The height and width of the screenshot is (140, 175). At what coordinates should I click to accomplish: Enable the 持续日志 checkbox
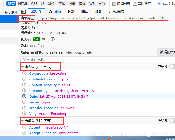coord(114,4)
